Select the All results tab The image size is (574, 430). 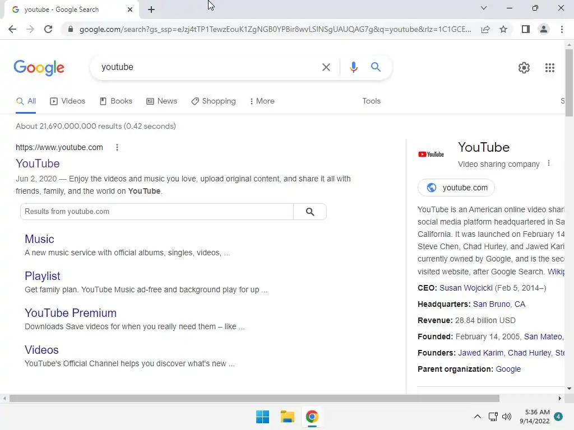pos(26,101)
